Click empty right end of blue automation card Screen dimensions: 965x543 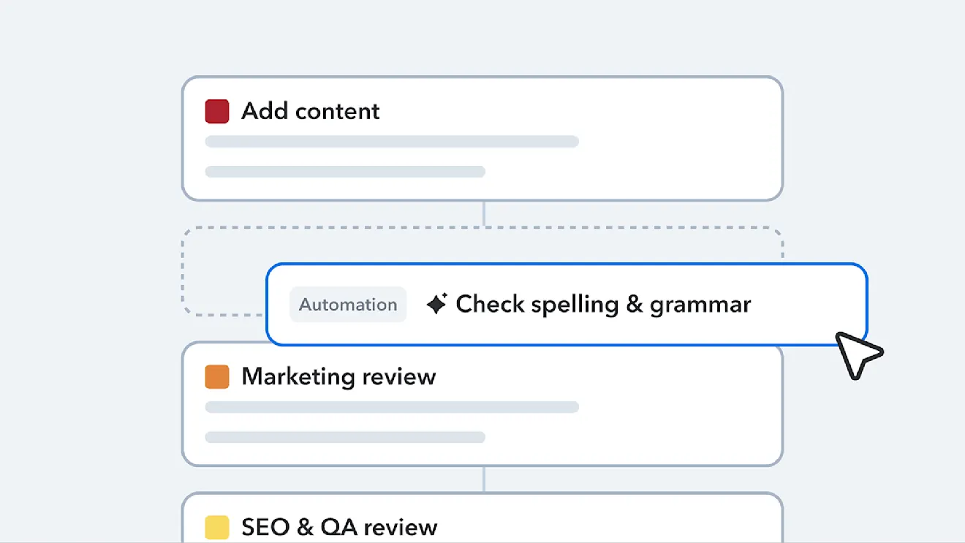point(811,304)
